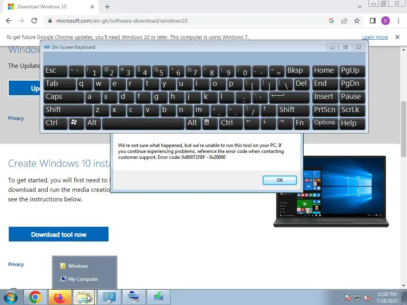Click the address bar URL

click(122, 21)
